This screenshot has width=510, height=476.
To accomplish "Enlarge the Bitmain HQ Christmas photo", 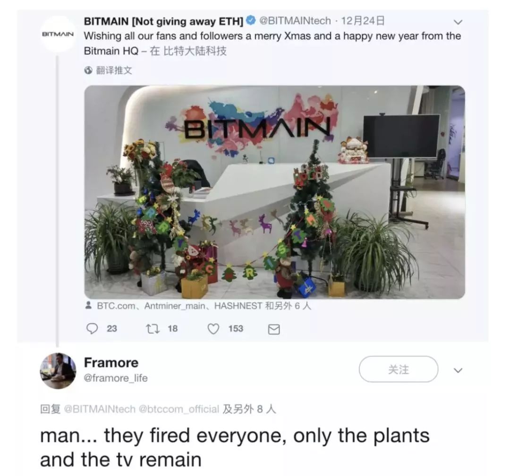I will click(x=274, y=192).
